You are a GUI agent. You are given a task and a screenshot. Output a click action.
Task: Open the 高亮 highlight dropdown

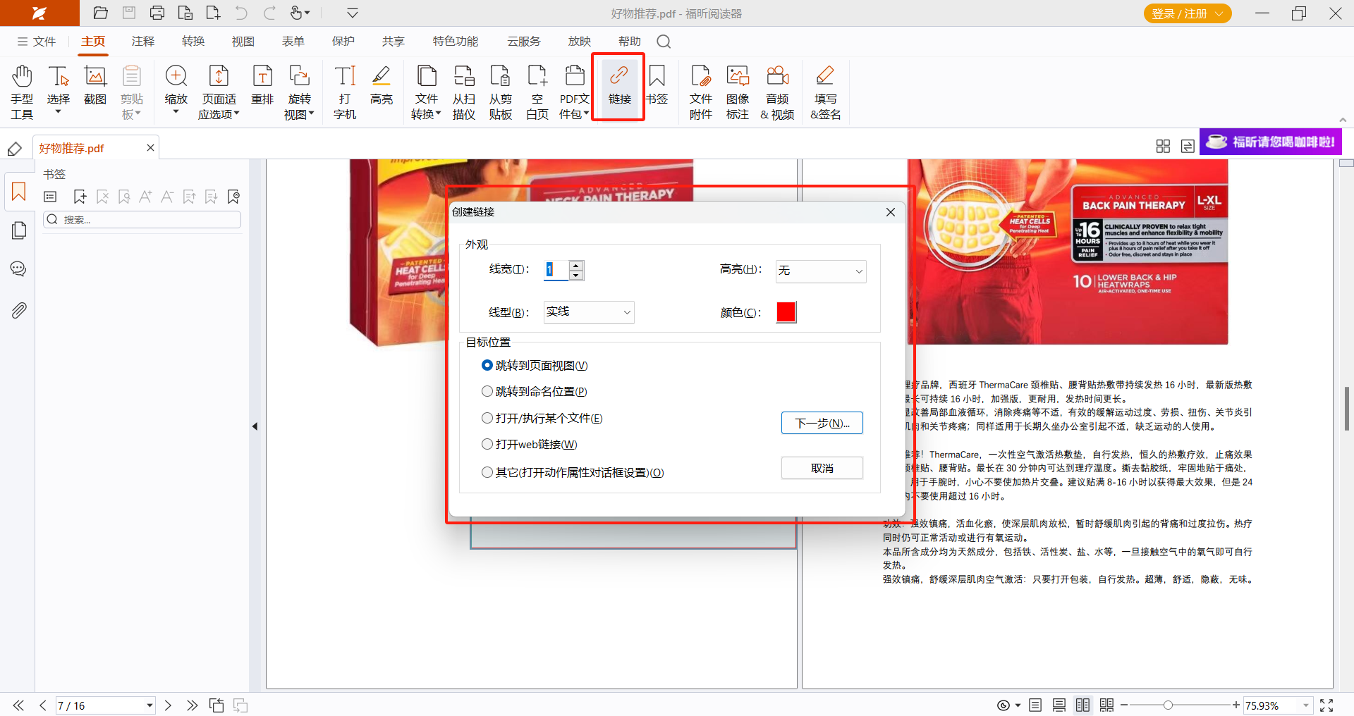point(821,271)
